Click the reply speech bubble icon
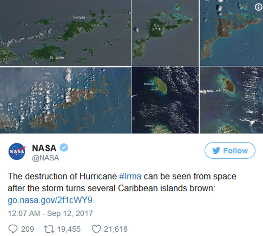 12,229
